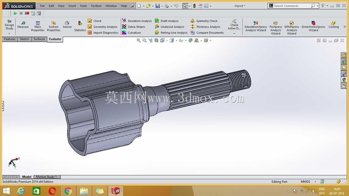Open Thickness Analysis

pyautogui.click(x=205, y=27)
